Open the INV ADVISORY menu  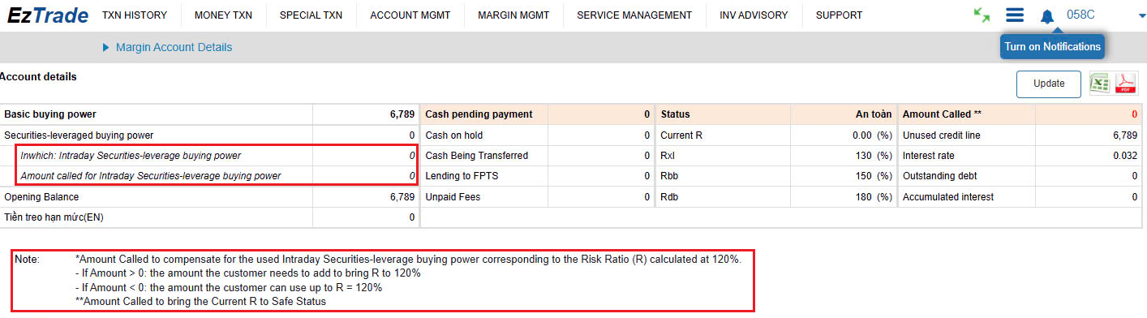point(754,15)
